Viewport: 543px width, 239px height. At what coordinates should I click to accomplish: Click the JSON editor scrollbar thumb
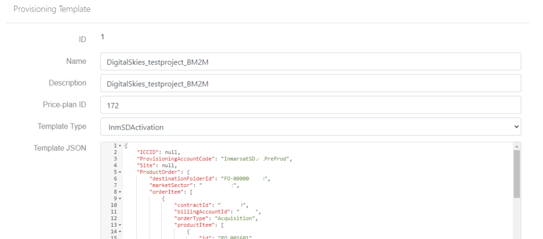point(516,174)
